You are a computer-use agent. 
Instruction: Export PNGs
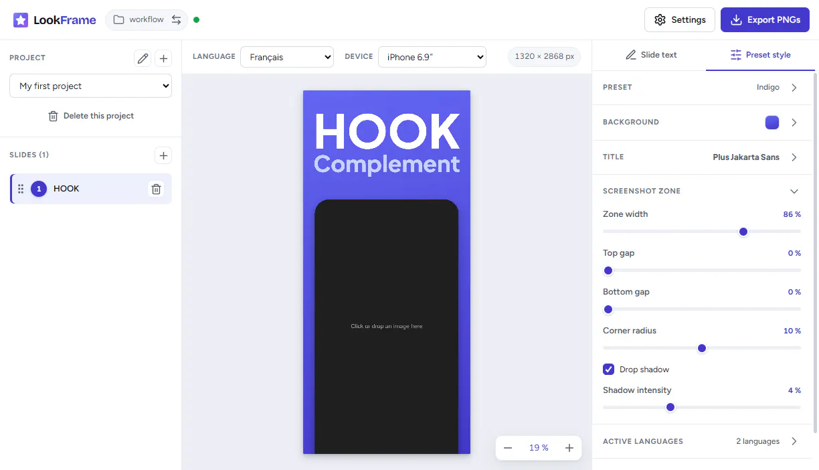tap(765, 20)
